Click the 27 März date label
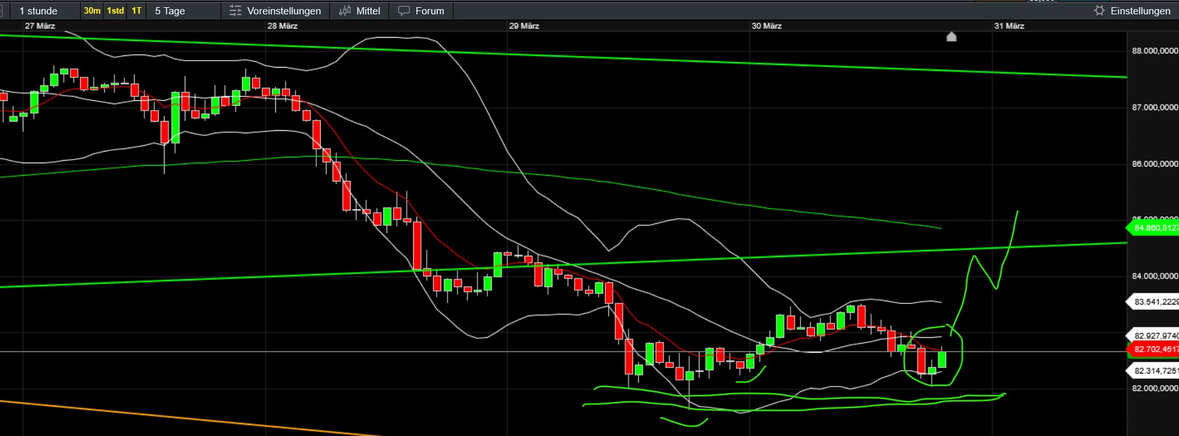The width and height of the screenshot is (1179, 436). 40,26
